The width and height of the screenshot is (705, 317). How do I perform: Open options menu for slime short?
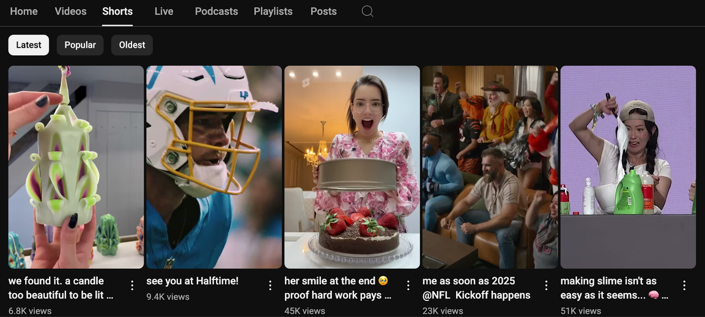tap(684, 285)
